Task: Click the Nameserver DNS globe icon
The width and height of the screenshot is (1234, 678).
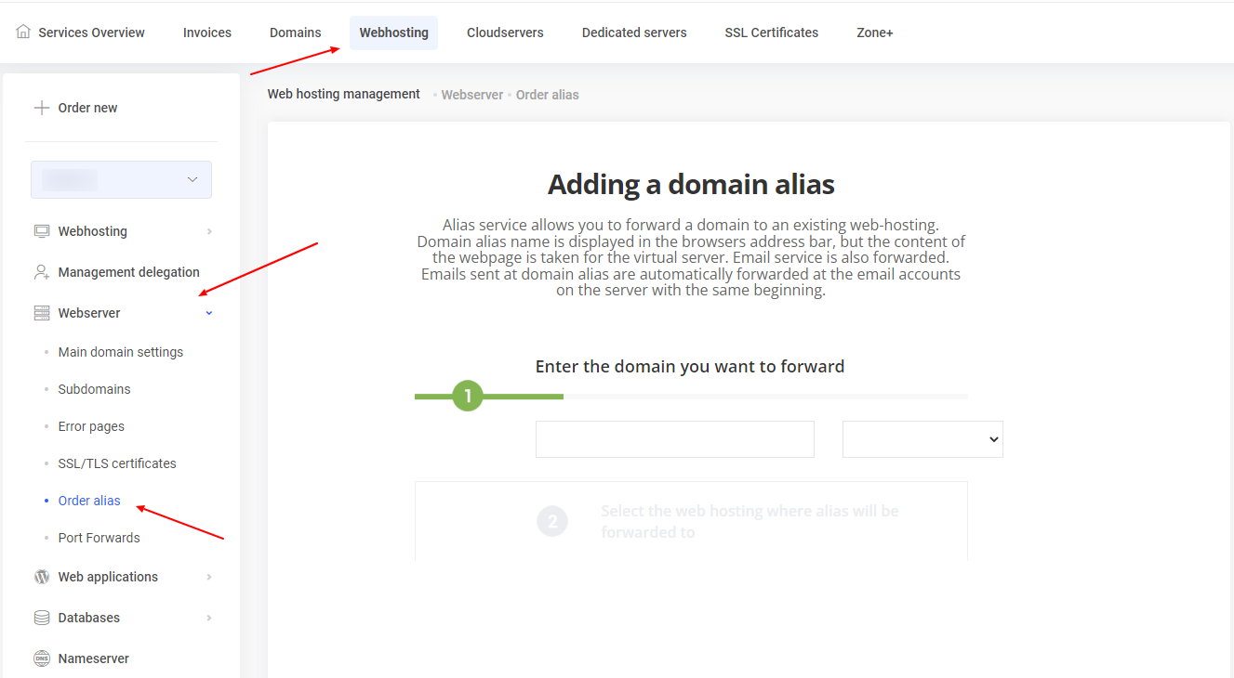Action: tap(42, 658)
